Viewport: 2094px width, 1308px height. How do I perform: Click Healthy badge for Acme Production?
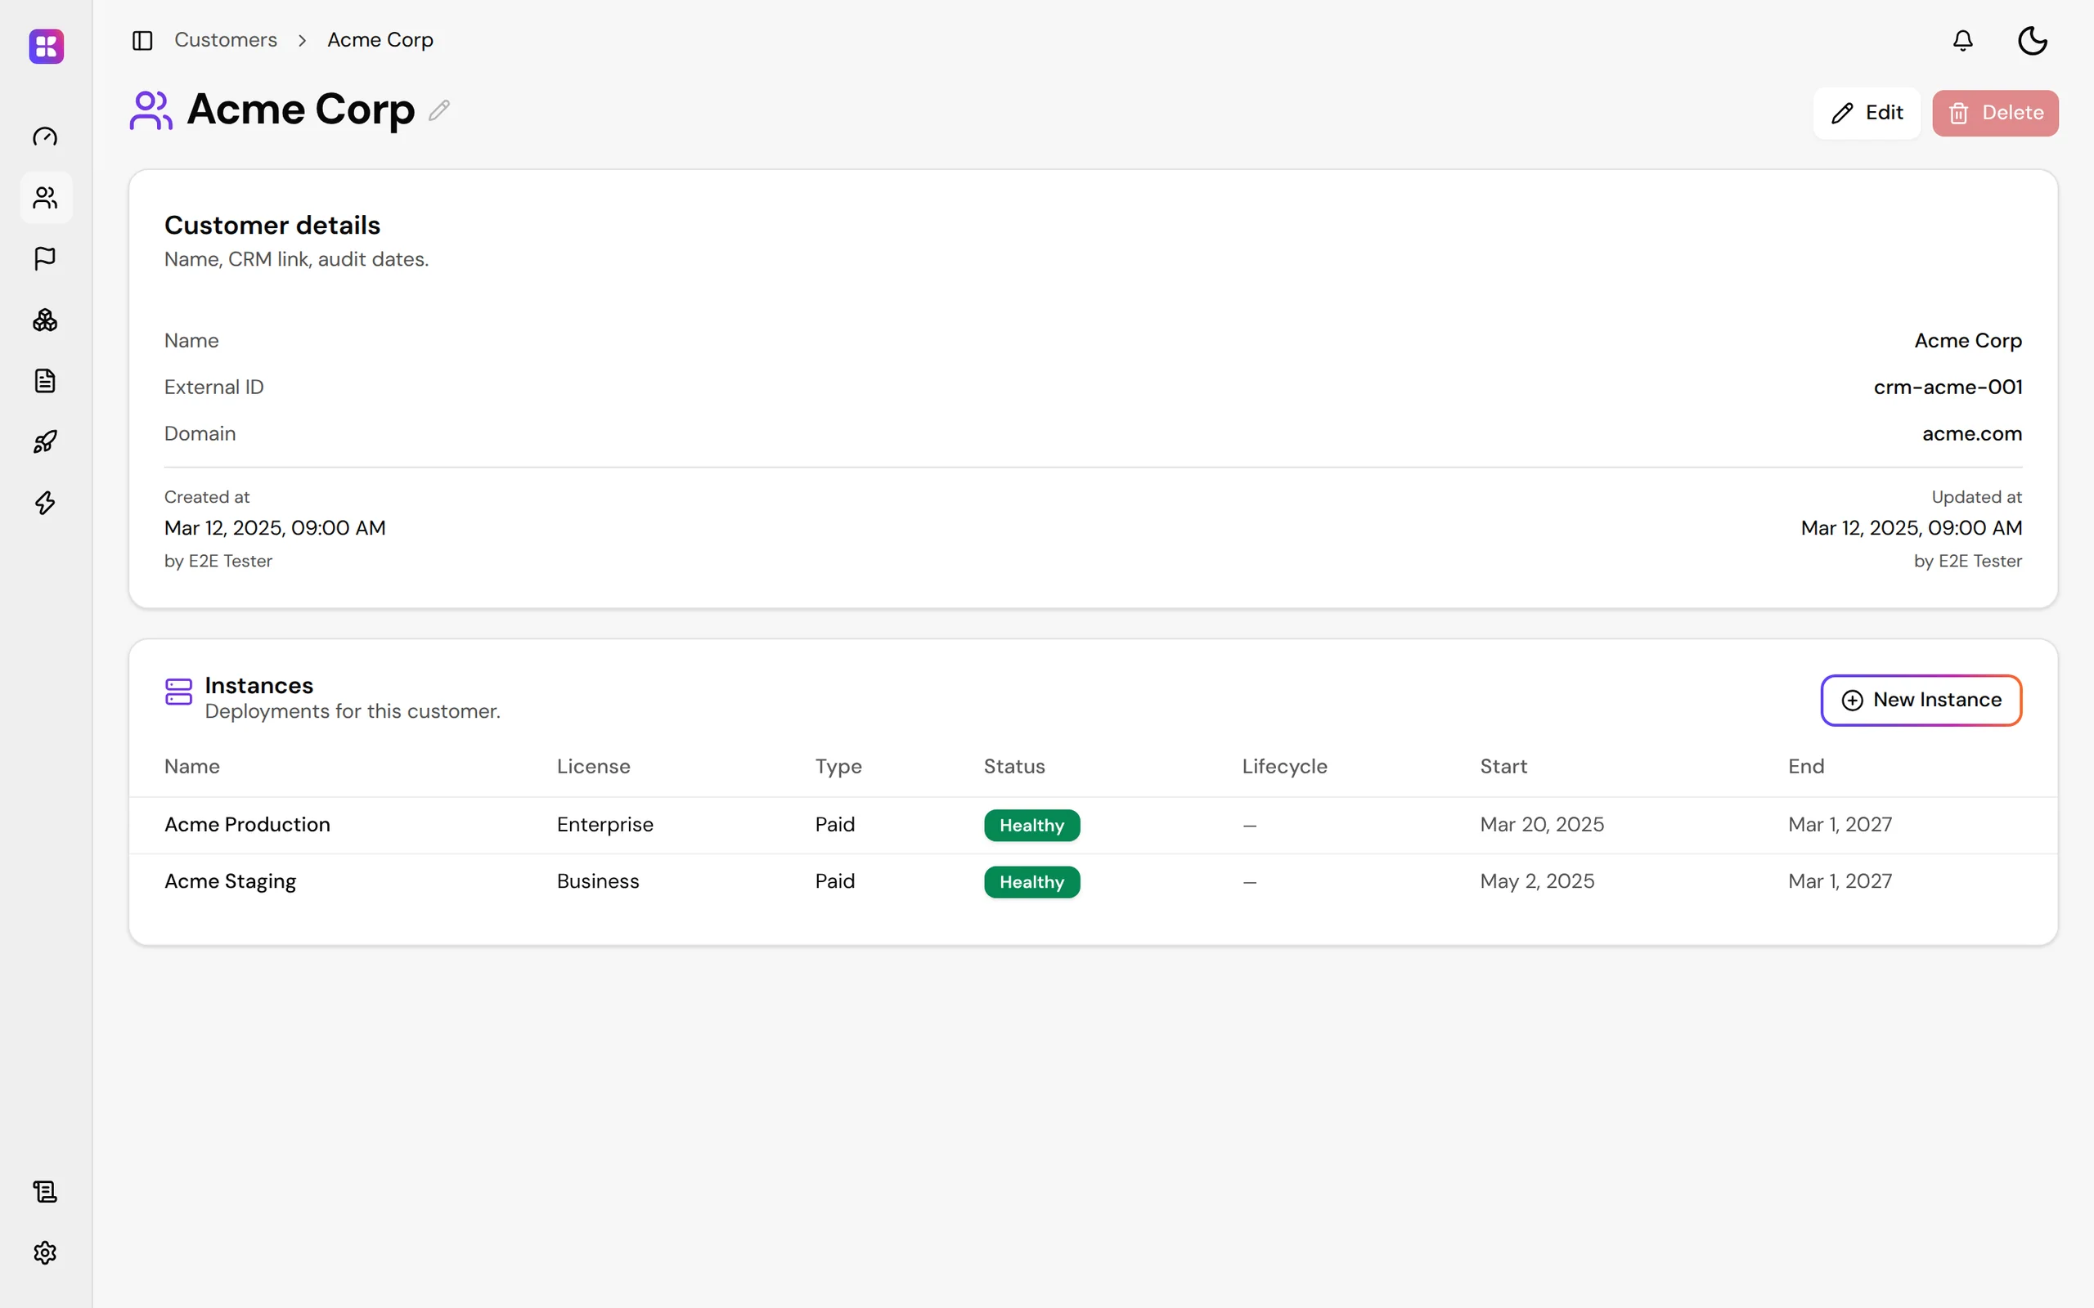point(1031,826)
